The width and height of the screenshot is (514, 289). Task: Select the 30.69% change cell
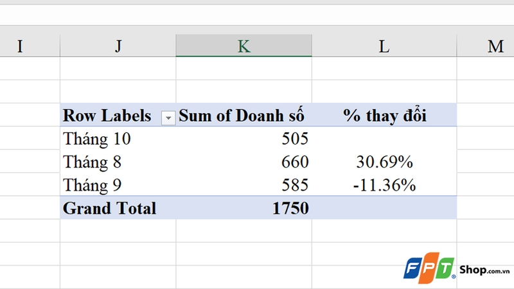(x=384, y=162)
